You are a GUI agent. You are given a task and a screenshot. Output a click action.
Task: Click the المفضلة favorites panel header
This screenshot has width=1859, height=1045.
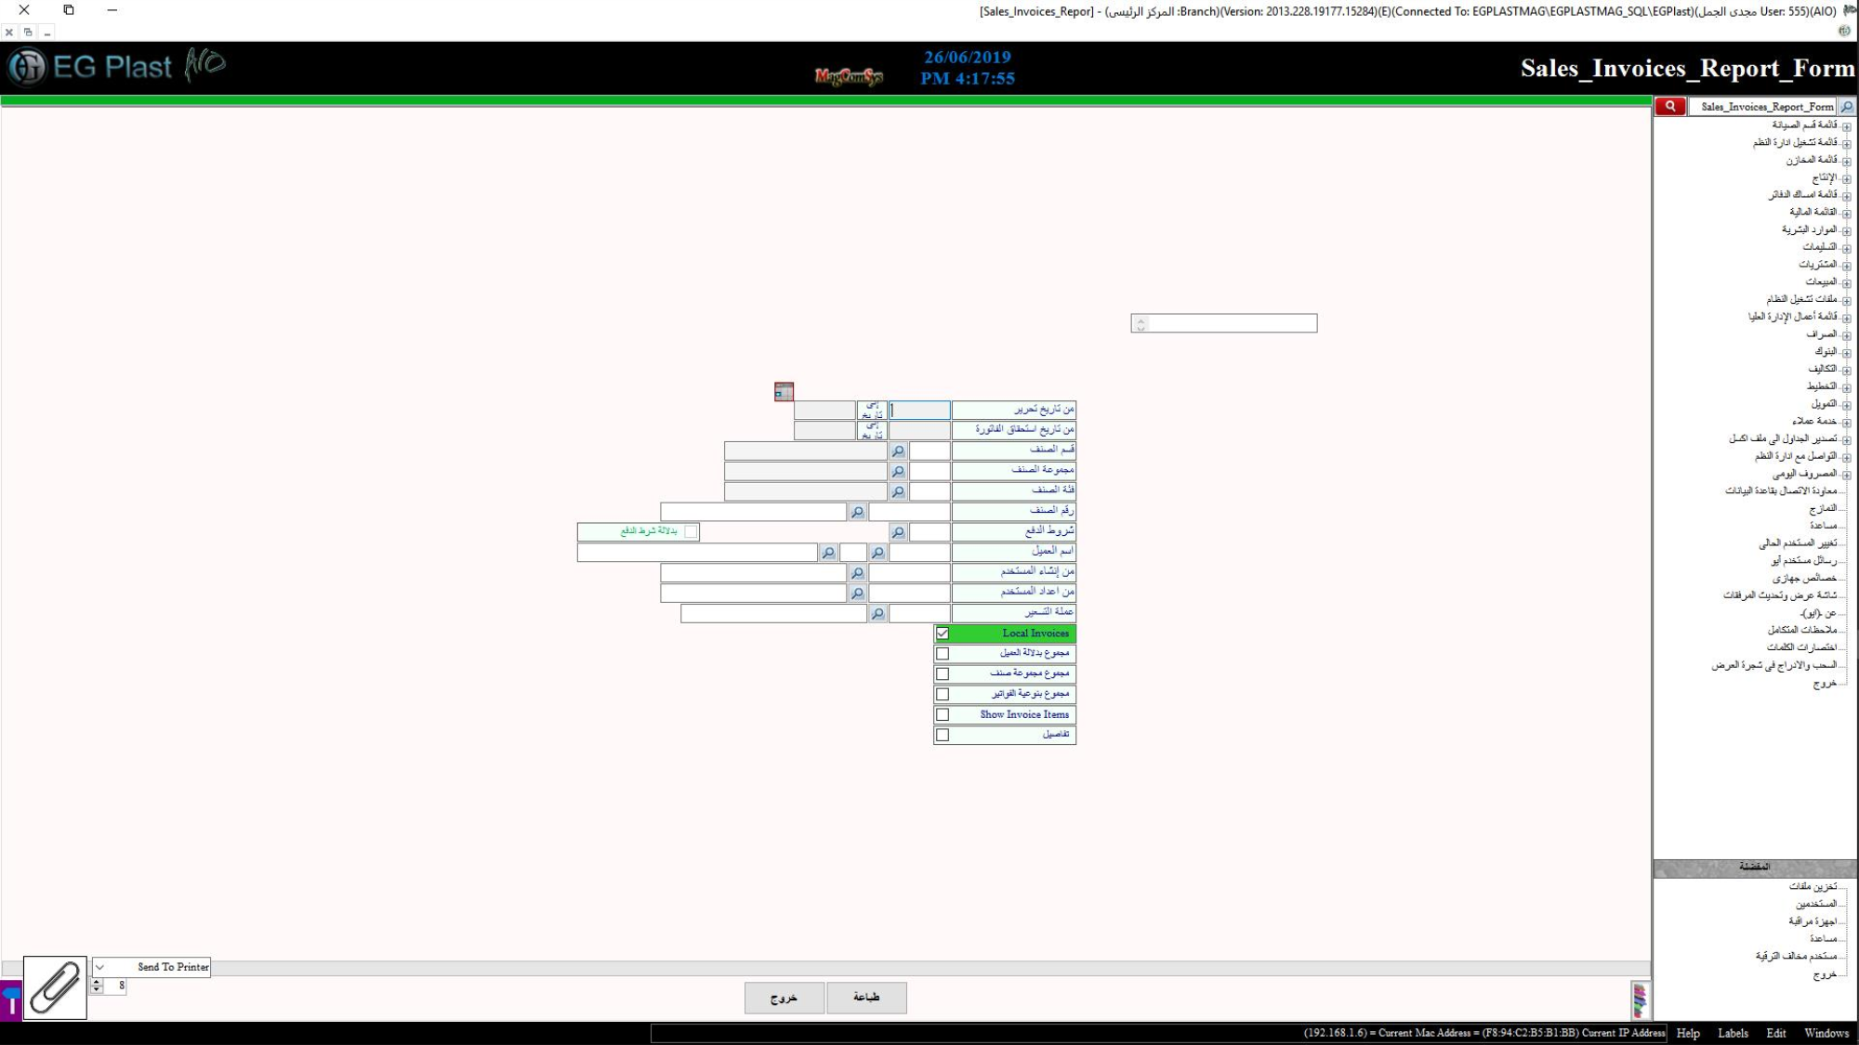click(1754, 868)
